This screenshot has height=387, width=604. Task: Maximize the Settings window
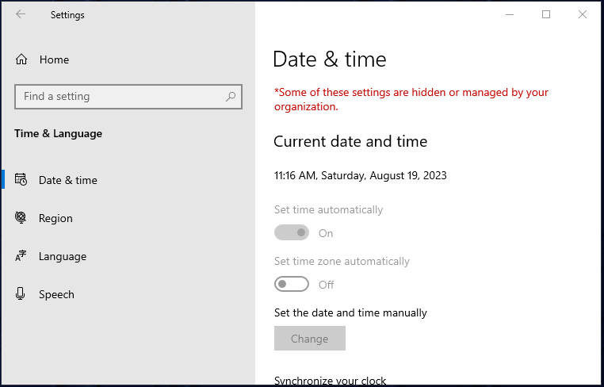(546, 14)
